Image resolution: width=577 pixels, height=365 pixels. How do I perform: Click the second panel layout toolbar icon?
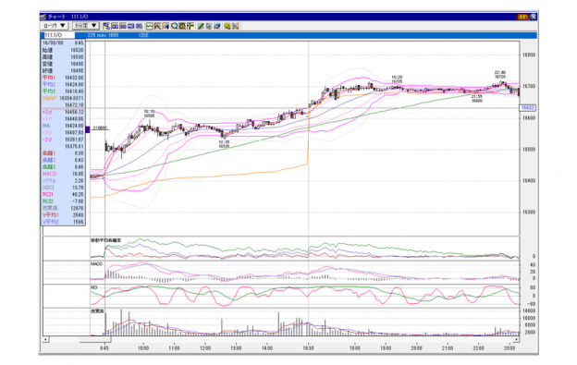pyautogui.click(x=115, y=26)
